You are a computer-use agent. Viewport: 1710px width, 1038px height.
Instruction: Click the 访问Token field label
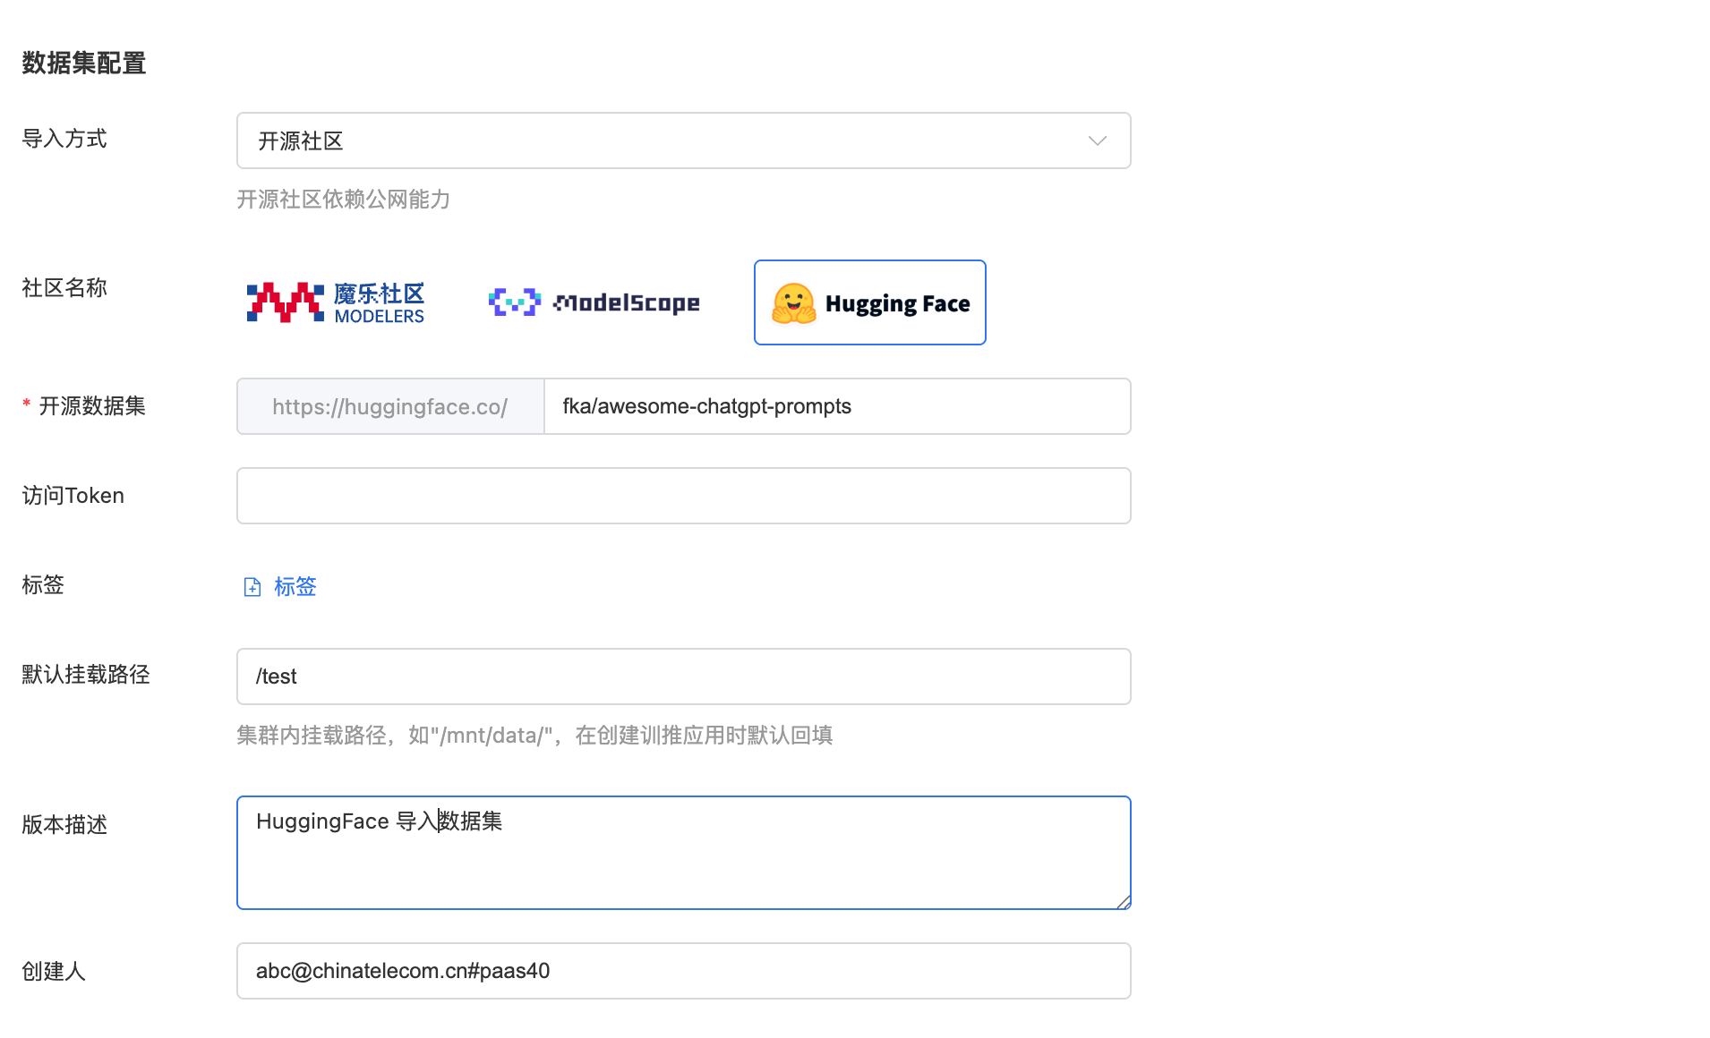73,496
